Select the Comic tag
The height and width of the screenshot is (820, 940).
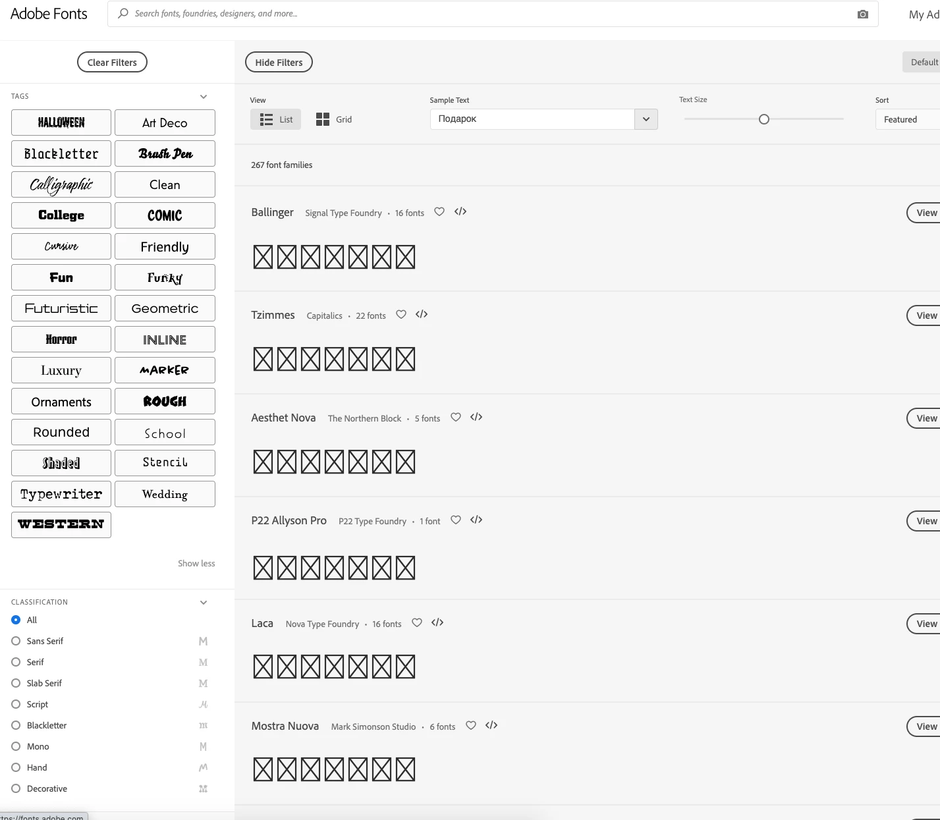click(165, 215)
